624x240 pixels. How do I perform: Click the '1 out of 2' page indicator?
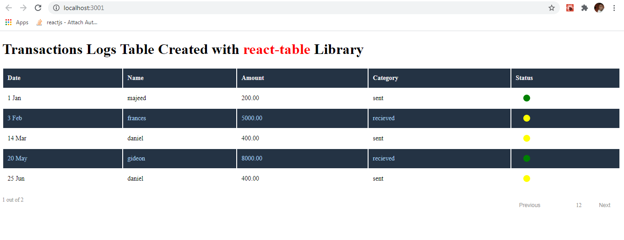tap(13, 200)
